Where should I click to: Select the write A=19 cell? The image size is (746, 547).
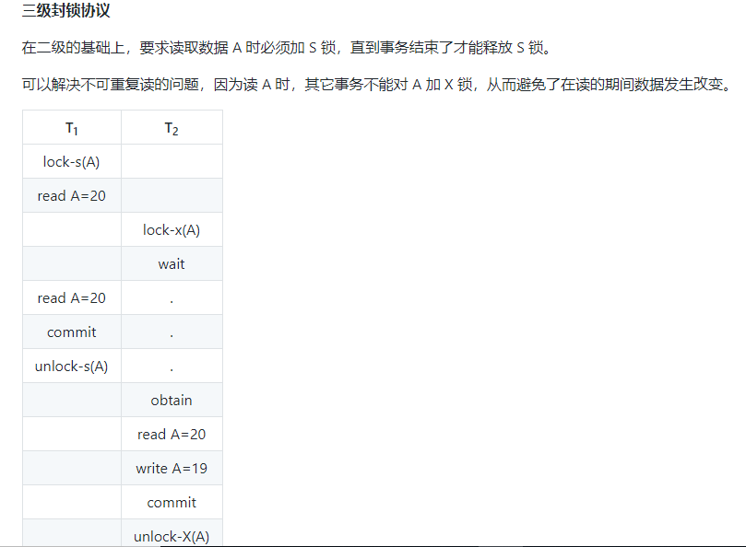point(172,469)
